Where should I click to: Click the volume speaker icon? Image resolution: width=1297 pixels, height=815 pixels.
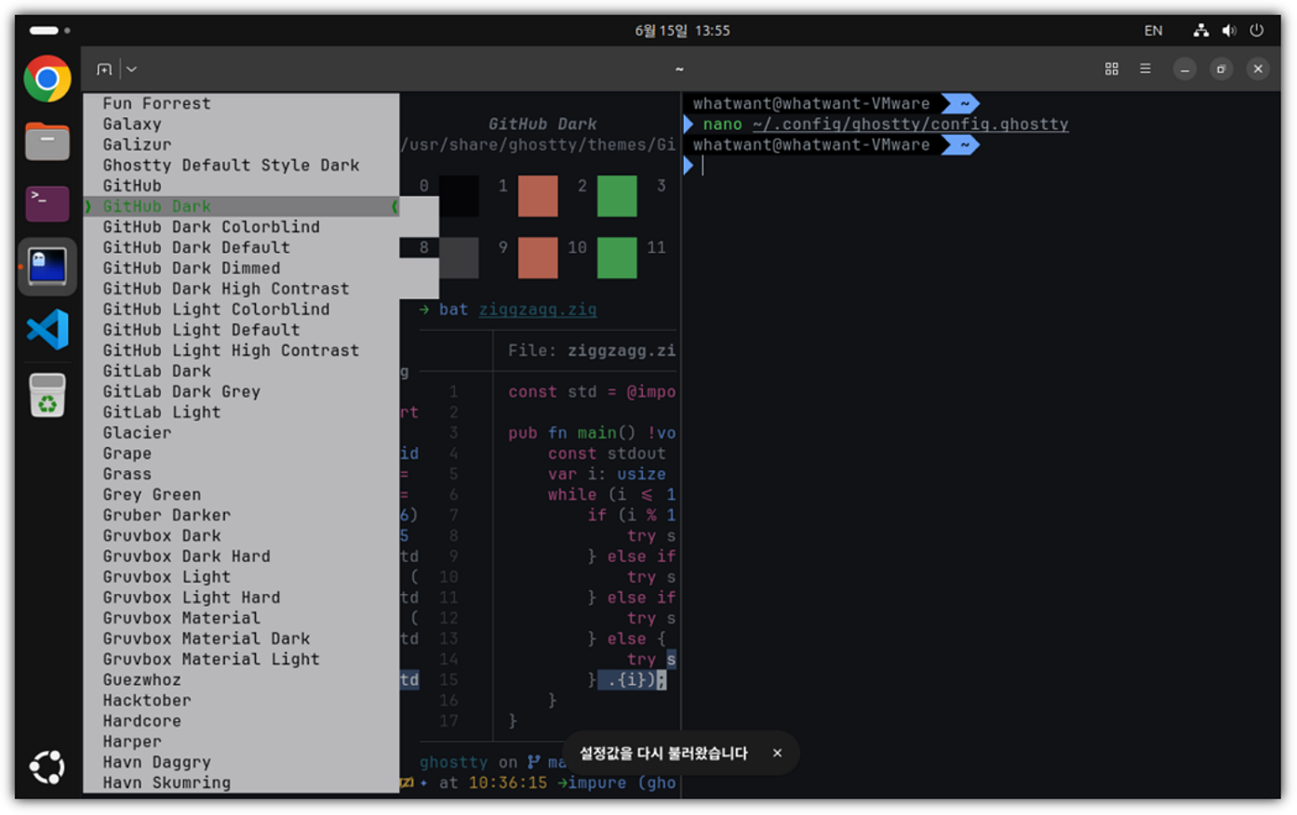pyautogui.click(x=1229, y=31)
